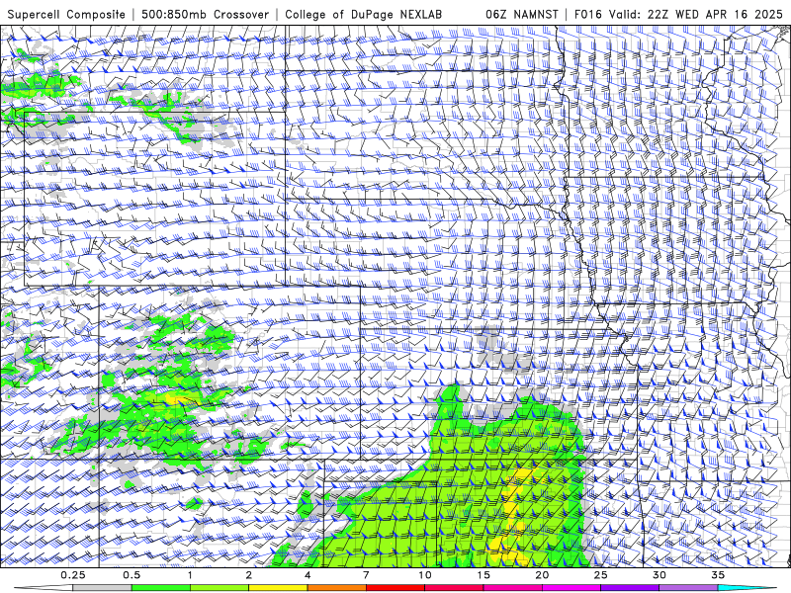Image resolution: width=791 pixels, height=593 pixels.
Task: Select the yellow 2–4 legend swatch
Action: (x=278, y=588)
